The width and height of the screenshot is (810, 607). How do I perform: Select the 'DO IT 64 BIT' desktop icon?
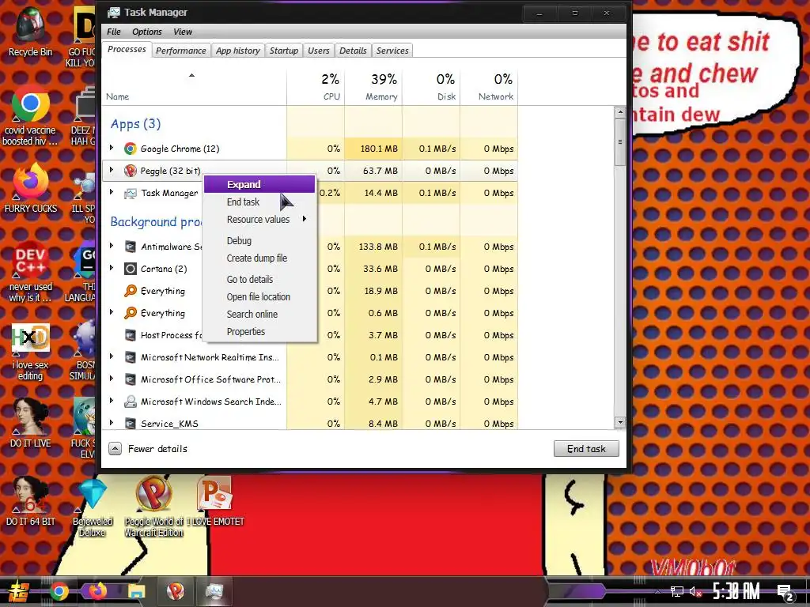click(31, 501)
